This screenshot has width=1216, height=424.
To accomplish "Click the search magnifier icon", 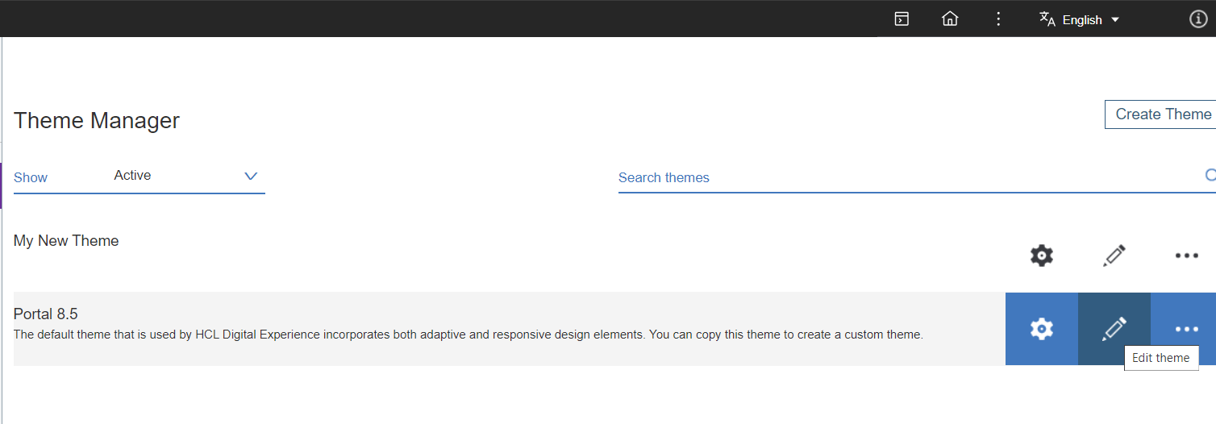I will [x=1210, y=176].
